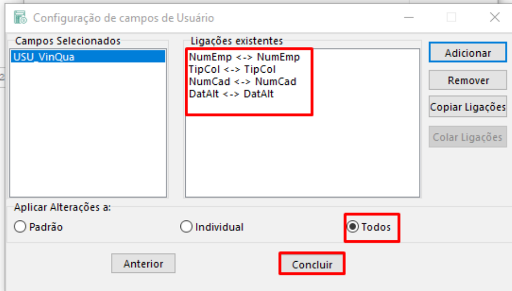512x291 pixels.
Task: Select the Individual radio option
Action: [186, 227]
